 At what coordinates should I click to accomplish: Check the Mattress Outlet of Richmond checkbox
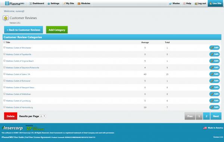[x=4, y=80]
